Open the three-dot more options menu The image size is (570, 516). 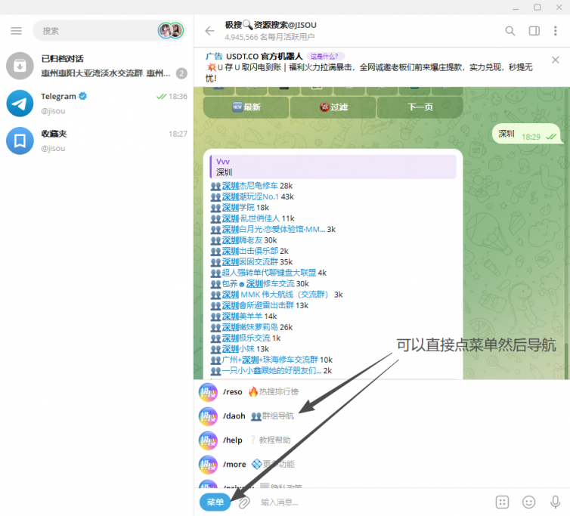click(556, 31)
